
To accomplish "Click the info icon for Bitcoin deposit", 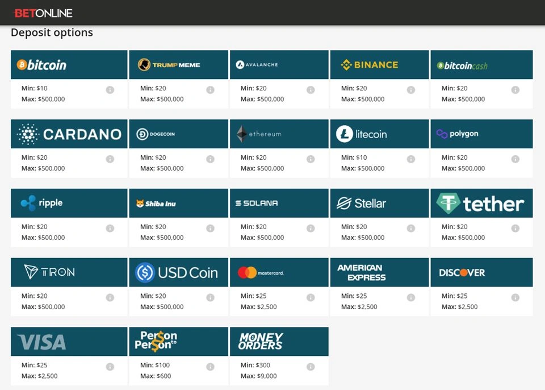I will pyautogui.click(x=110, y=90).
